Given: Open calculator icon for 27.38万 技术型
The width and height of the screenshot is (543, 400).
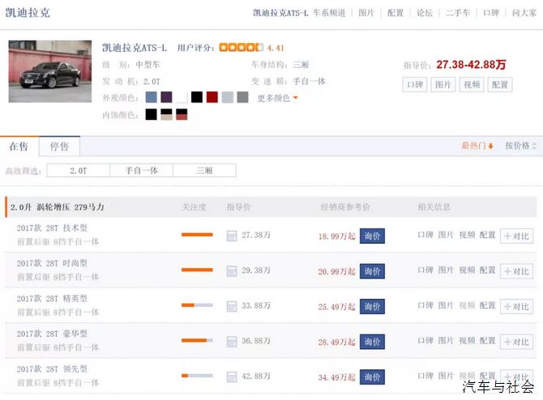Looking at the screenshot, I should [x=232, y=236].
